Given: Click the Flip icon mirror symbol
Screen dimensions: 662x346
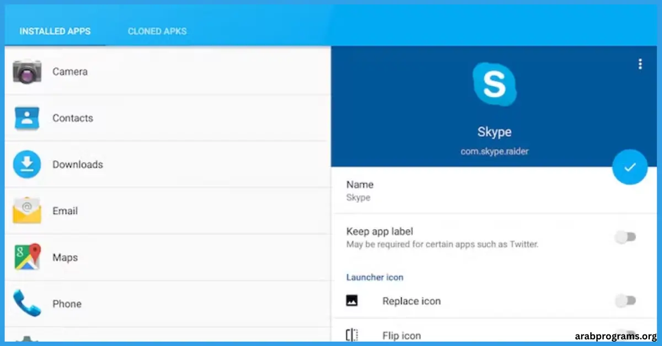Looking at the screenshot, I should (x=352, y=335).
